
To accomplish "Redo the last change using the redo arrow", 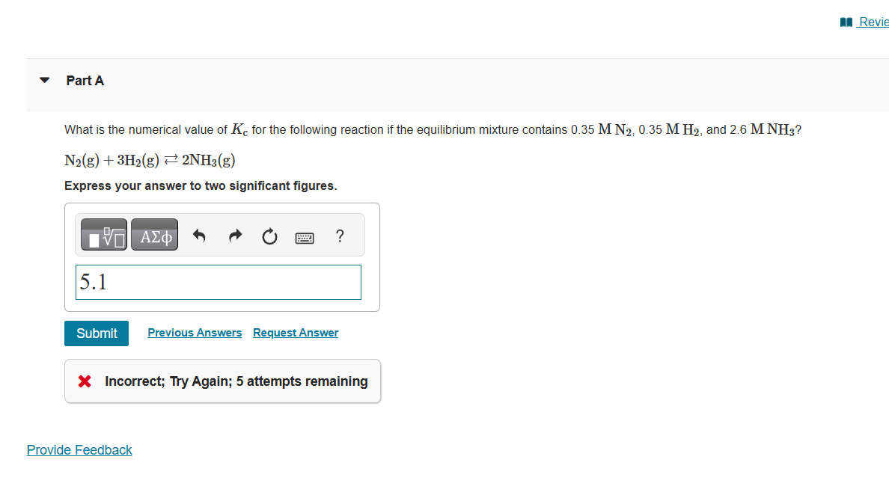I will [x=234, y=236].
